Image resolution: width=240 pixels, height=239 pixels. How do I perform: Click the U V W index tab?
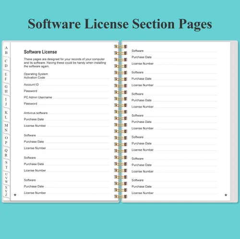click(6, 178)
